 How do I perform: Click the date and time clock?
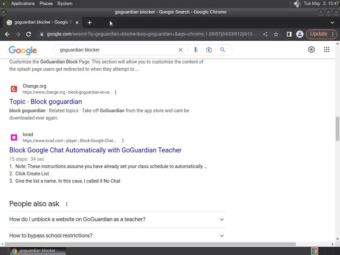click(x=321, y=3)
